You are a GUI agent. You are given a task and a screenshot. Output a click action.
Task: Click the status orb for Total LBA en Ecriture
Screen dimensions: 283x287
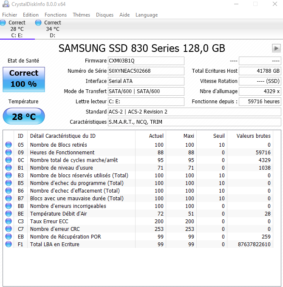(x=8, y=244)
